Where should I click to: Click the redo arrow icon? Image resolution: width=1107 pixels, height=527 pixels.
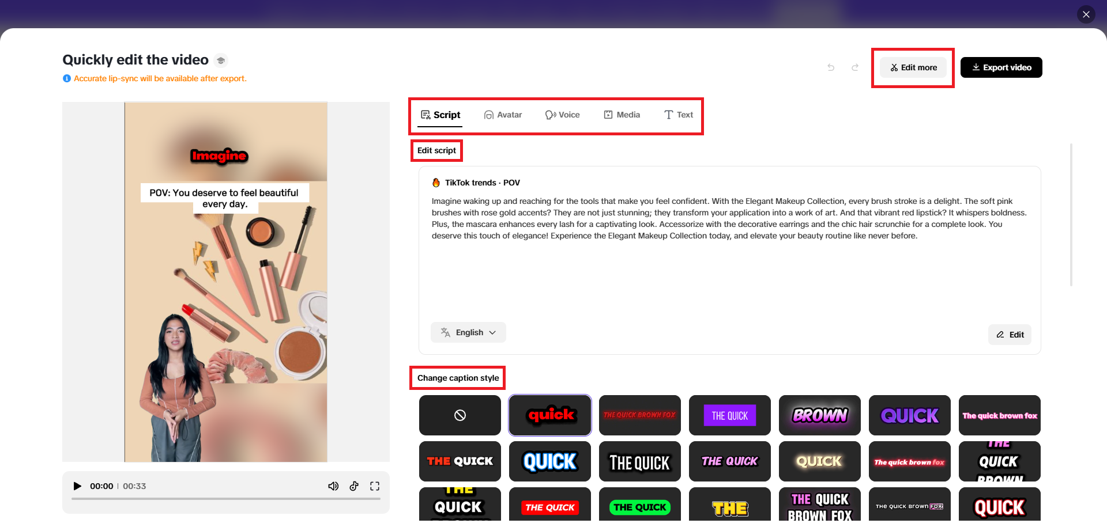pyautogui.click(x=855, y=67)
